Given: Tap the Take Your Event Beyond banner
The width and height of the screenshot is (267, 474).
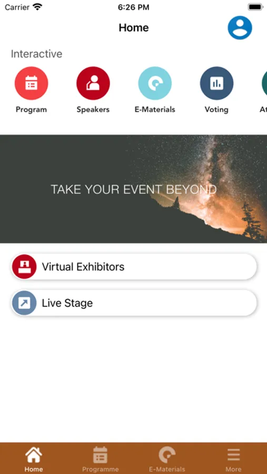Looking at the screenshot, I should point(133,189).
